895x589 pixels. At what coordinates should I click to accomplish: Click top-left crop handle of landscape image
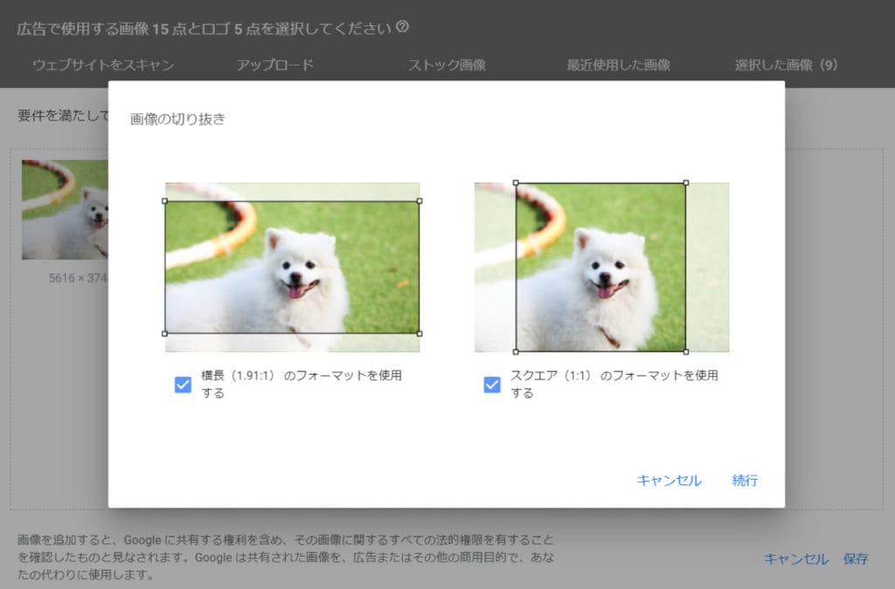point(165,201)
